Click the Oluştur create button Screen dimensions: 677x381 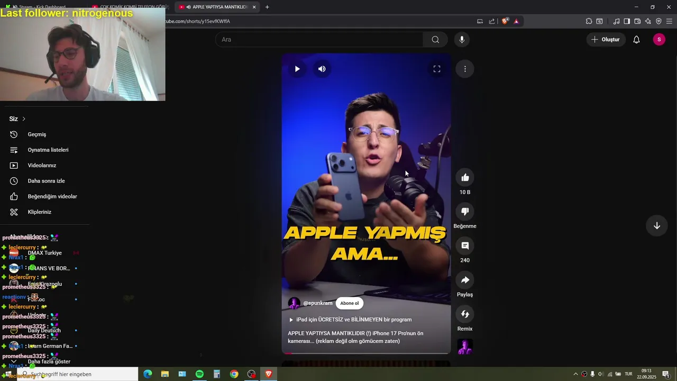606,40
